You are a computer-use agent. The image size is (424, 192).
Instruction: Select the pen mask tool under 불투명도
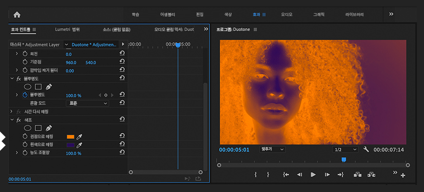49,87
